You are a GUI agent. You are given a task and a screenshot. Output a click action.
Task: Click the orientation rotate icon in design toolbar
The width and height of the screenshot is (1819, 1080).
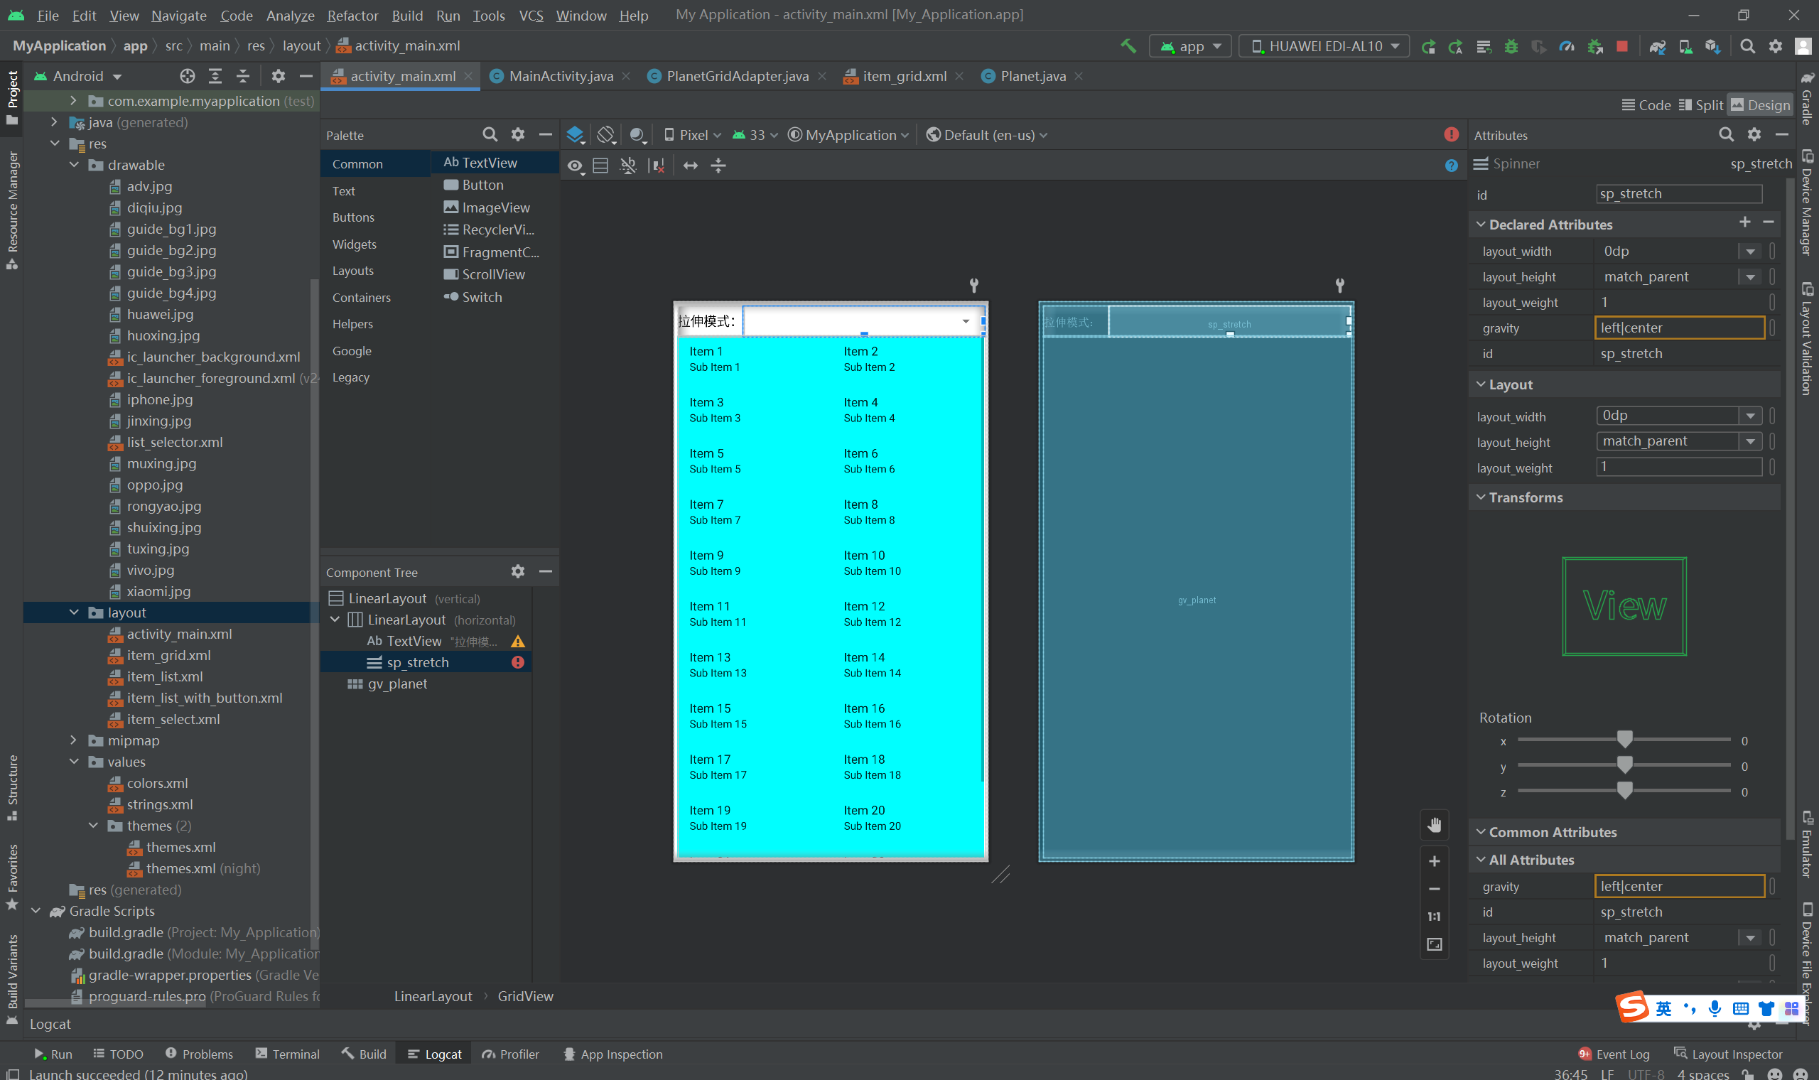click(605, 134)
